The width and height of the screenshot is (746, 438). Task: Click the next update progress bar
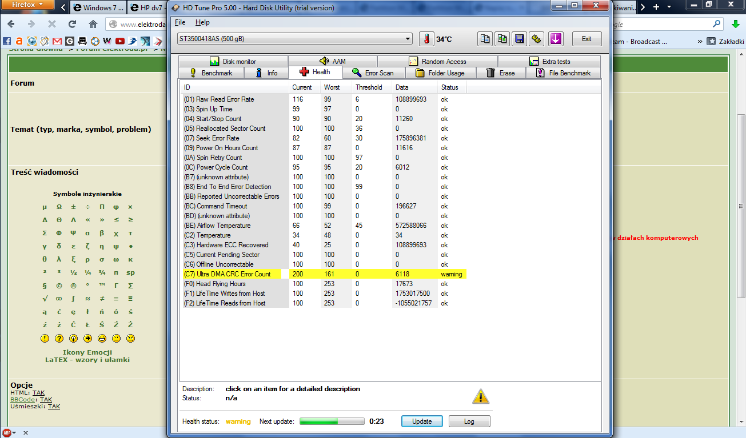[332, 421]
